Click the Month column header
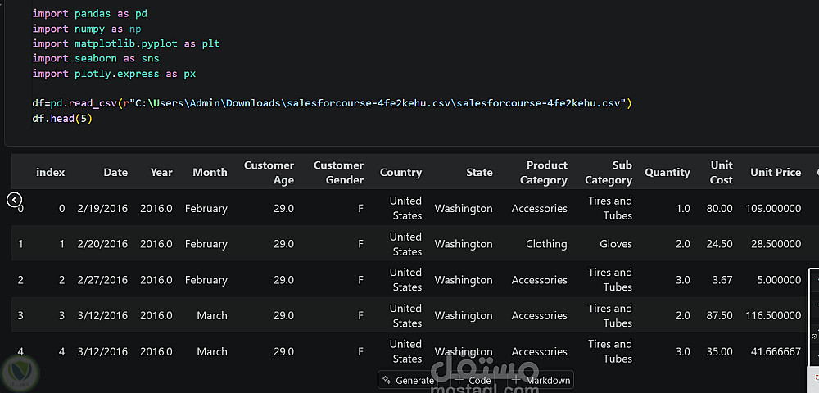The height and width of the screenshot is (393, 819). click(210, 172)
